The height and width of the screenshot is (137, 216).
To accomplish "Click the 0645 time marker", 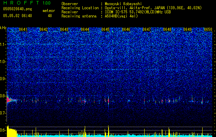I will point(105,29).
